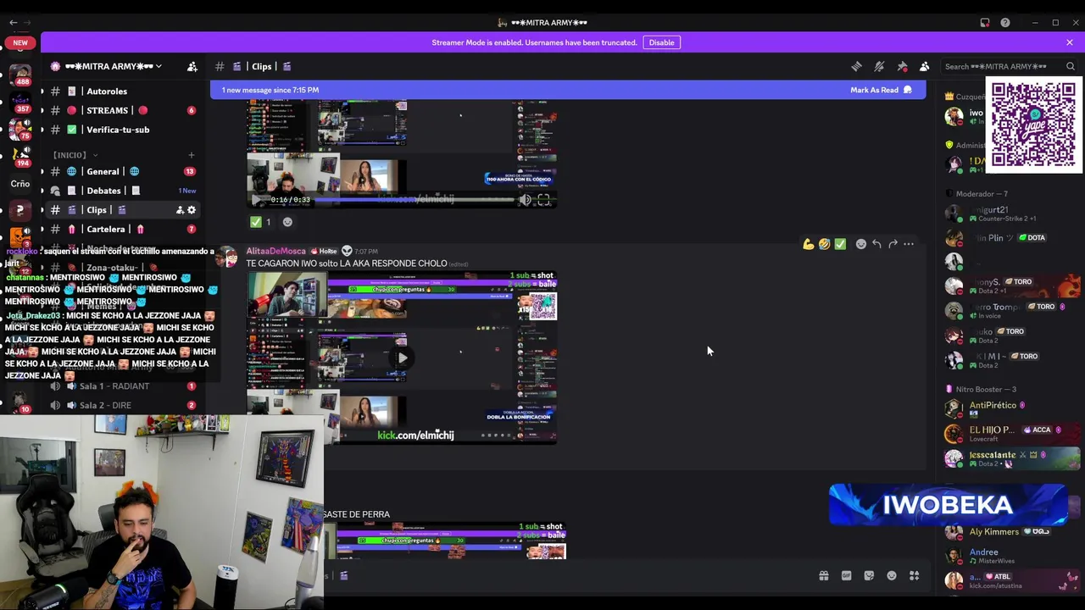Seek the top video progress bar
The width and height of the screenshot is (1085, 610).
[x=415, y=200]
